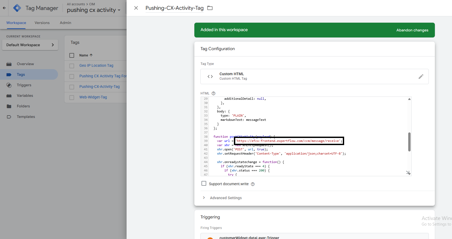The height and width of the screenshot is (239, 452).
Task: Switch to the Versions tab
Action: [42, 23]
